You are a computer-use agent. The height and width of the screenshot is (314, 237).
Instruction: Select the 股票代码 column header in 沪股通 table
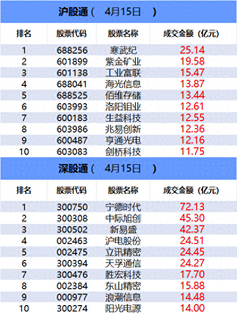pos(72,33)
